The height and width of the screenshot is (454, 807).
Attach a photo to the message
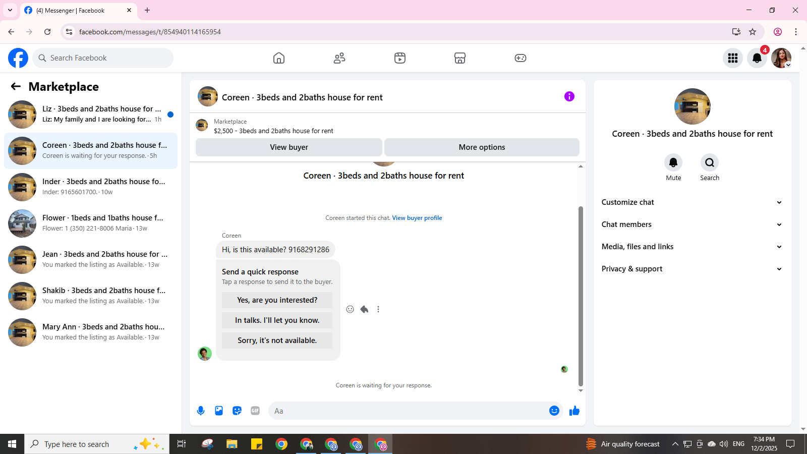point(219,411)
